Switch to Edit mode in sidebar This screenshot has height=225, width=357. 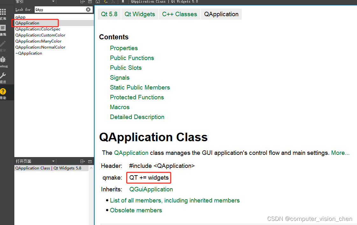coord(3,28)
